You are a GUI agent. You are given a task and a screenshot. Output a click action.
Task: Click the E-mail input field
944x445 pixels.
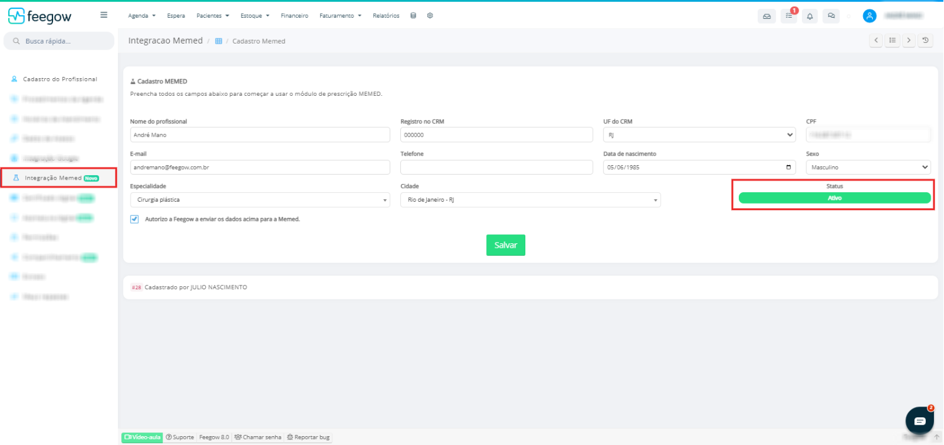(x=260, y=168)
